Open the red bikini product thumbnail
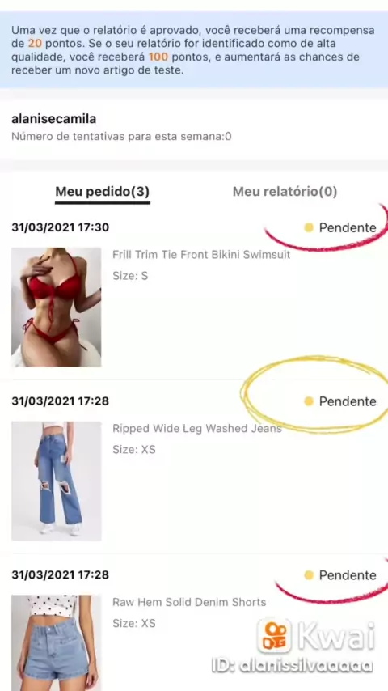Image resolution: width=388 pixels, height=691 pixels. point(56,307)
